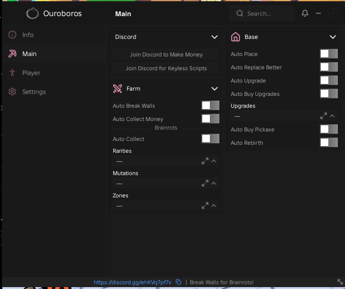Minimize the Ouroboros window with dash icon

318,13
